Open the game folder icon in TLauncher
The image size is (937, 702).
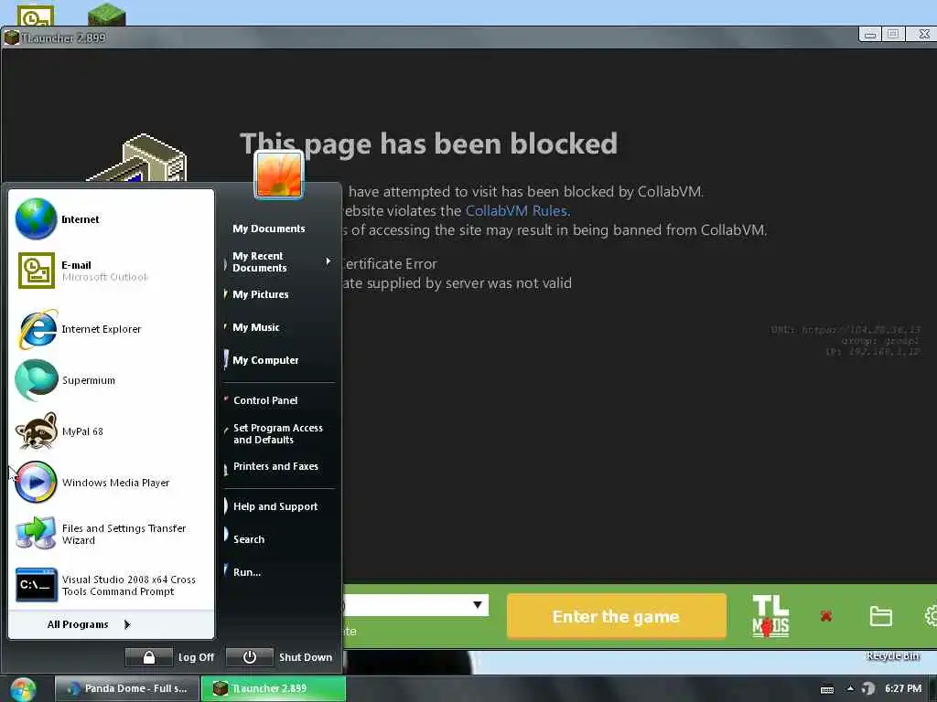tap(880, 616)
